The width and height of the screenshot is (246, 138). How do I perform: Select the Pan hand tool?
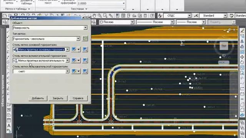click(x=94, y=15)
